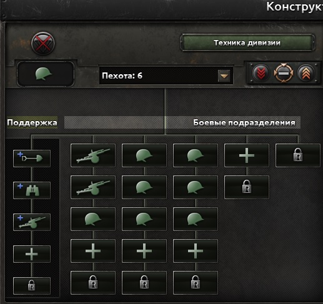This screenshot has height=304, width=323.
Task: Set normal priority with the orange minus icon
Action: [284, 73]
